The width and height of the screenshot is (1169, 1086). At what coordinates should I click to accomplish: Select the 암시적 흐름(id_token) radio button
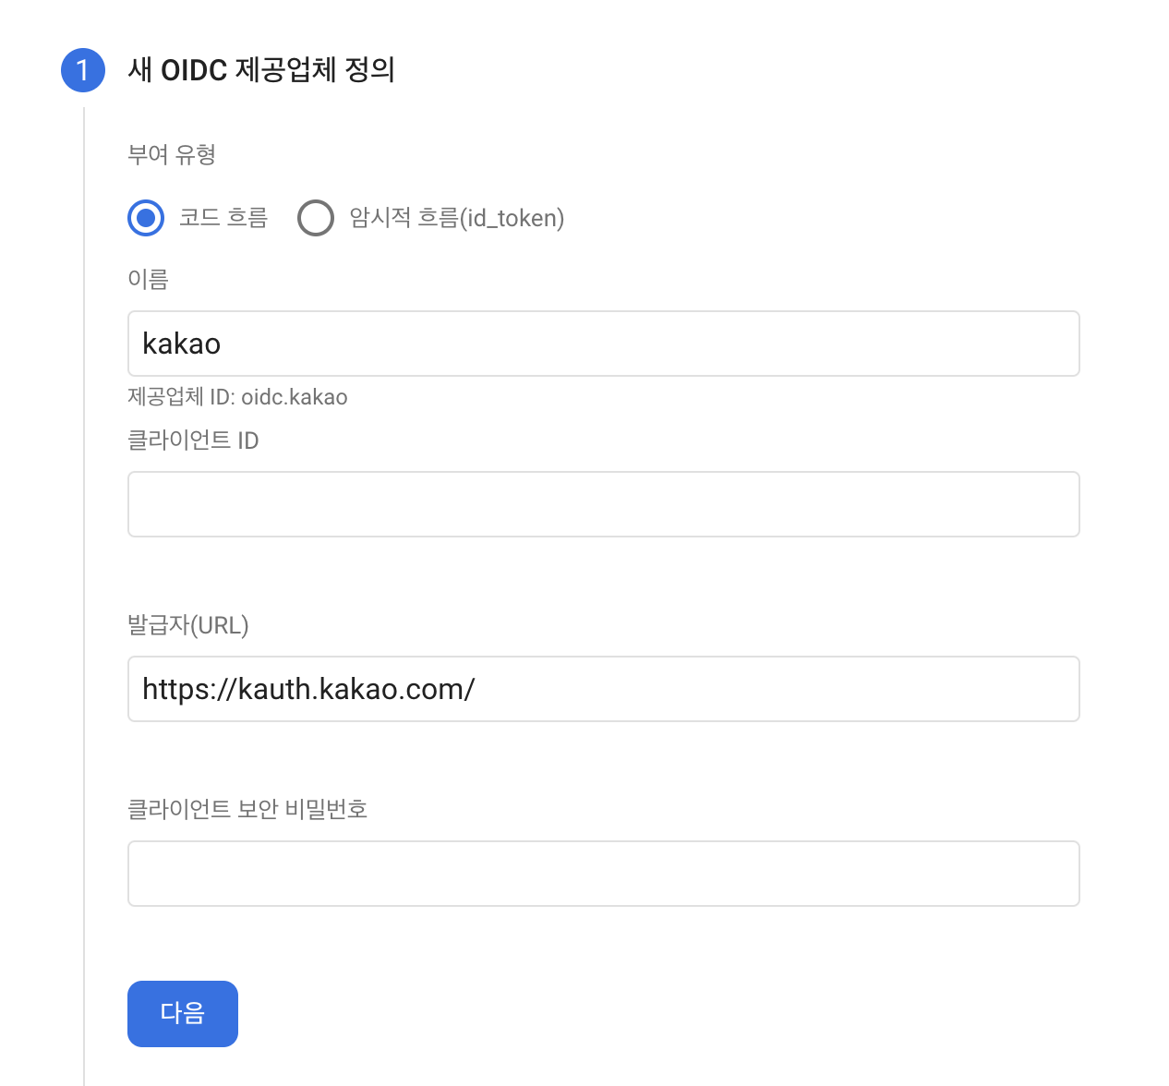pyautogui.click(x=316, y=218)
